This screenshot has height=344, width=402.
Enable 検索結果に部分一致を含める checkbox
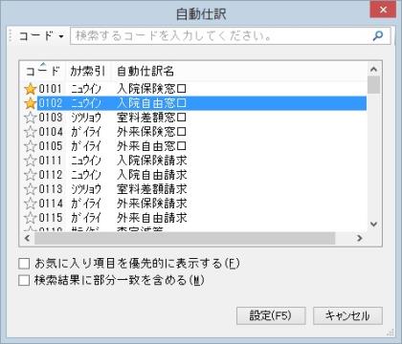(24, 281)
